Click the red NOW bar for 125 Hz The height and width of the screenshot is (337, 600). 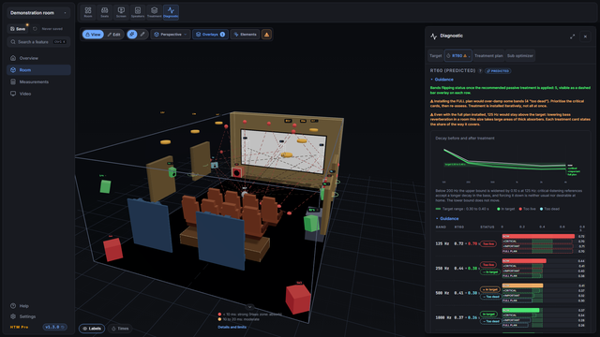(x=538, y=237)
